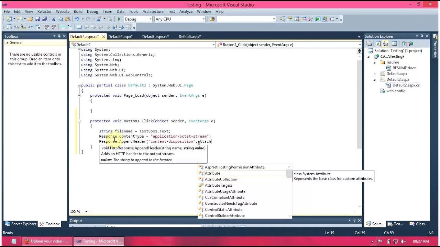This screenshot has width=440, height=247.
Task: Click the IntelliSense list scrollbar thumb
Action: 289,174
